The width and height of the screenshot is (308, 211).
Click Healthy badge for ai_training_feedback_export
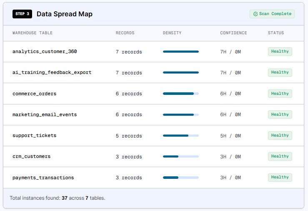[x=280, y=72]
